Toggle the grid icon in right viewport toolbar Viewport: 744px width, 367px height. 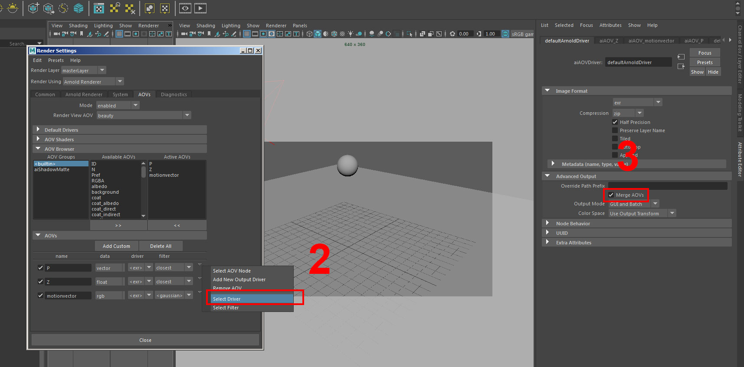tap(246, 34)
